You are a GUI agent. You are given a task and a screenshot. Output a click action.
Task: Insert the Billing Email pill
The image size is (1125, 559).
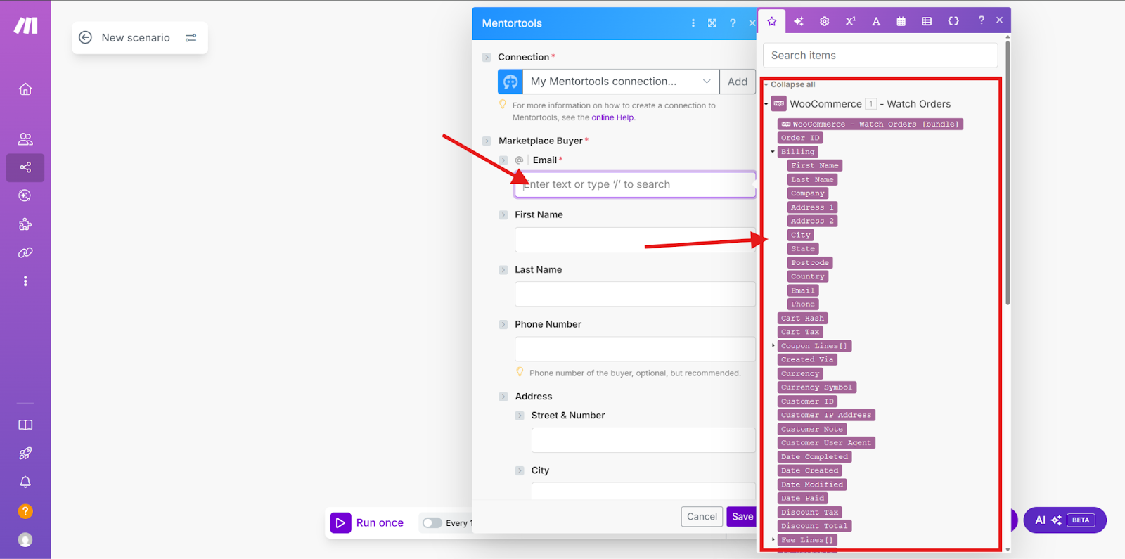803,290
